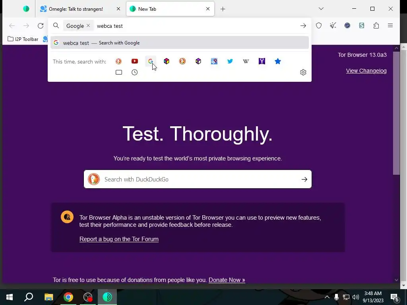Submit DuckDuckGo search with arrow button
The width and height of the screenshot is (407, 305).
coord(304,179)
